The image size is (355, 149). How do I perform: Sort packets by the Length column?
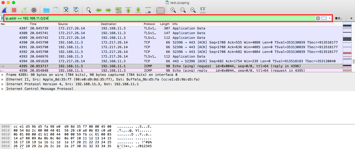[165, 24]
